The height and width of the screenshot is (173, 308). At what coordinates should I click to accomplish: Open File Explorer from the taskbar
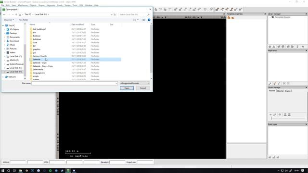pyautogui.click(x=20, y=171)
